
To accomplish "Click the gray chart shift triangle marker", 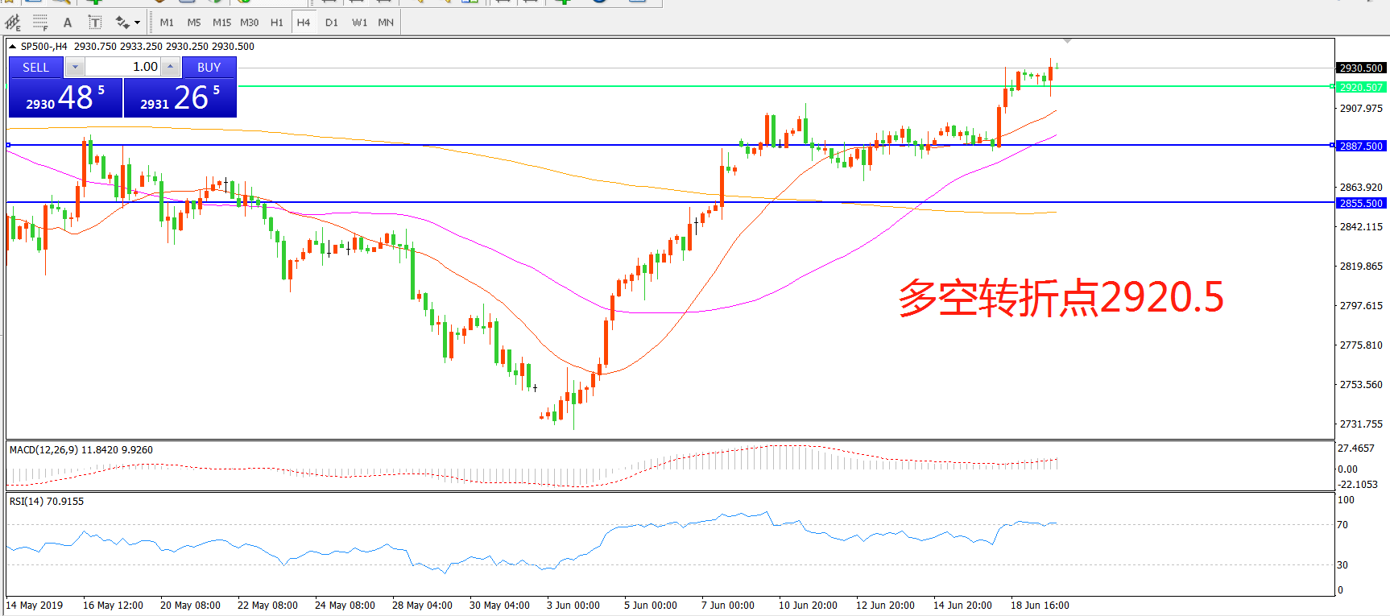I will click(1067, 41).
